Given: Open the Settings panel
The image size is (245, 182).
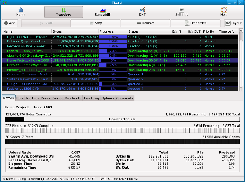Looking at the screenshot, I should click(x=182, y=12).
